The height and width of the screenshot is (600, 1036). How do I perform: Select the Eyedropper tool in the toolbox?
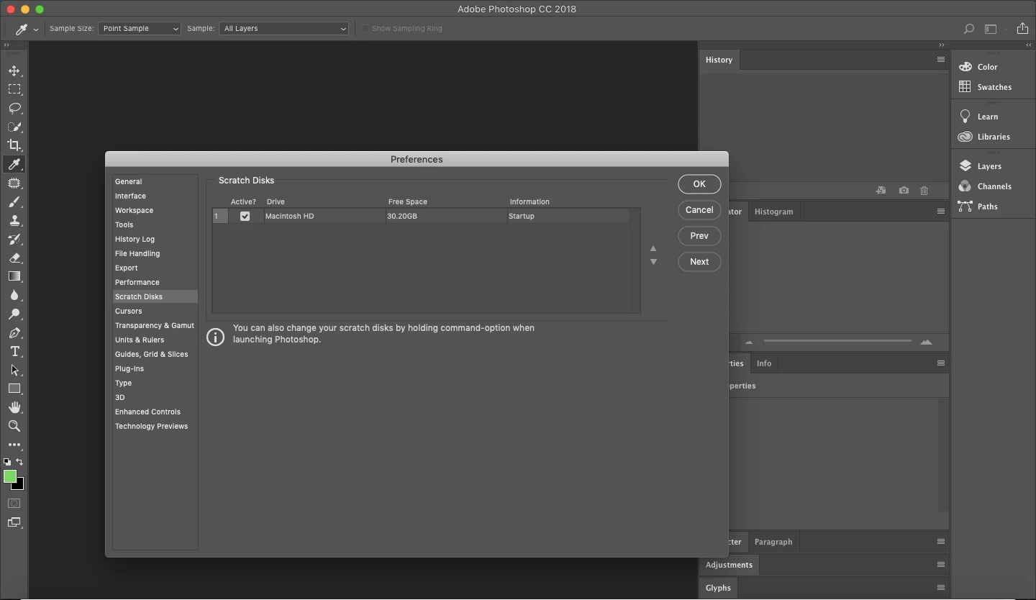(14, 164)
